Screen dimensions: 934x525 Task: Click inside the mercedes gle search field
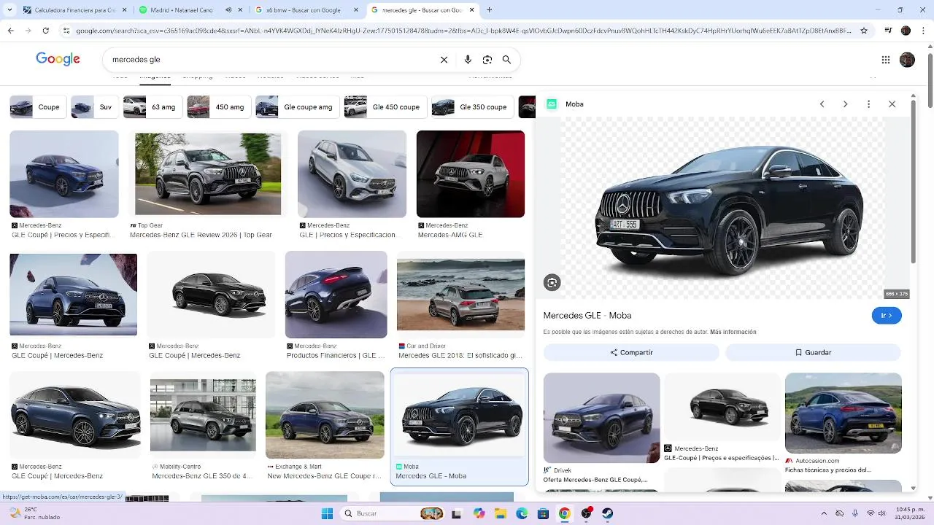point(270,60)
